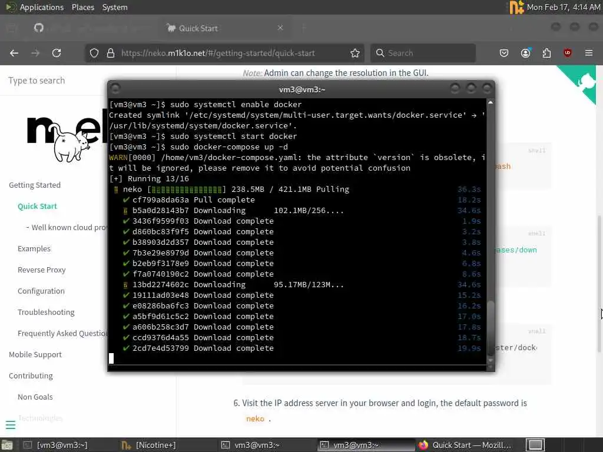The width and height of the screenshot is (603, 452).
Task: Open the Pocket save icon
Action: (504, 53)
